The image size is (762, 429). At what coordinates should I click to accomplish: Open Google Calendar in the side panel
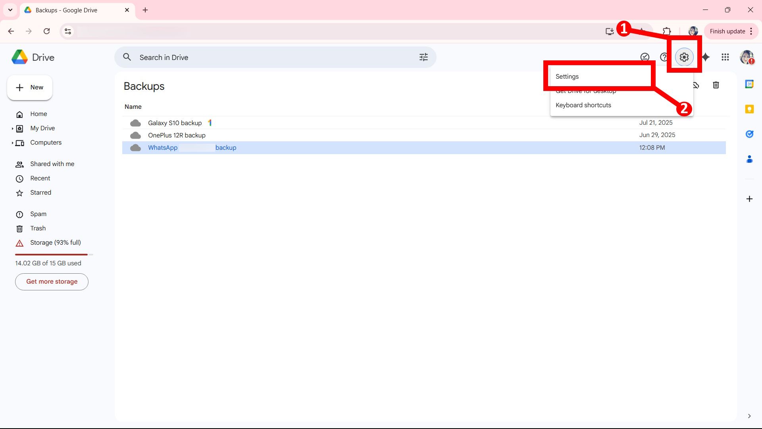coord(750,84)
